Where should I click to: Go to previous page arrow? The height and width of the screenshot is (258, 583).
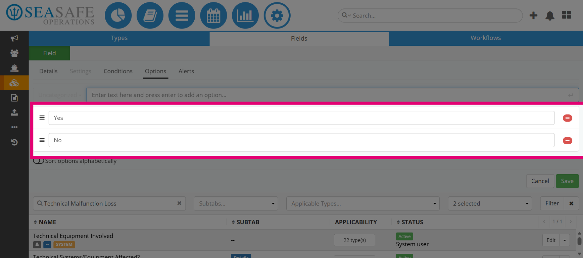click(544, 222)
